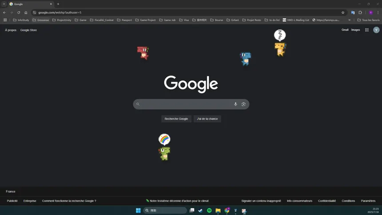
Task: Open the Gmail link
Action: coord(345,30)
